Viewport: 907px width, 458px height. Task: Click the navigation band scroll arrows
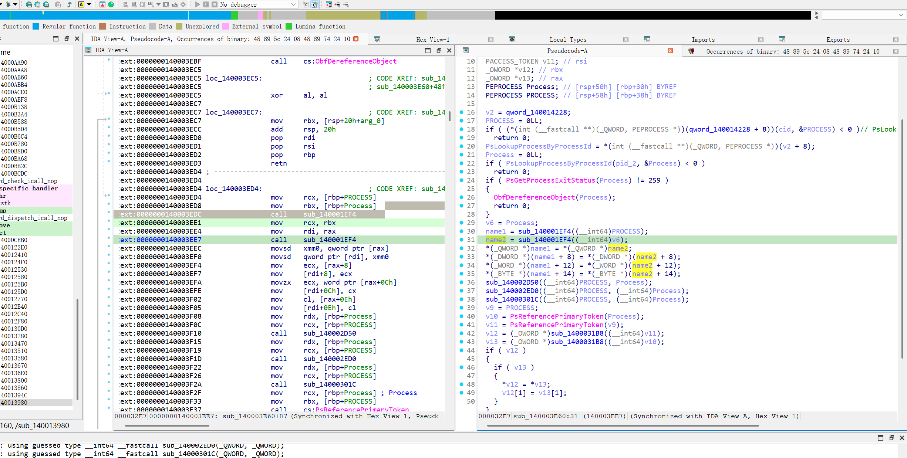pyautogui.click(x=816, y=15)
